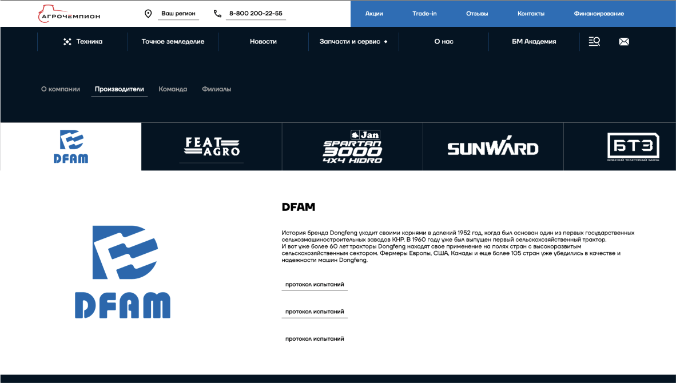Open Точное земледелие section
Screen dimensions: 676x383
[x=173, y=42]
